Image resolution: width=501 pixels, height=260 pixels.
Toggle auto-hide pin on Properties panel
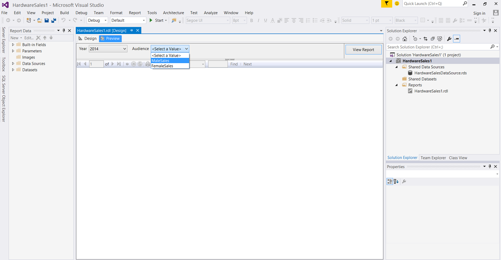click(490, 166)
